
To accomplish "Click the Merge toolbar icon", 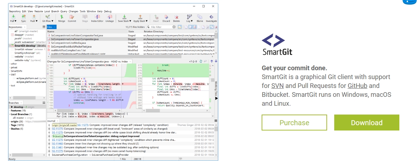I will (x=62, y=18).
